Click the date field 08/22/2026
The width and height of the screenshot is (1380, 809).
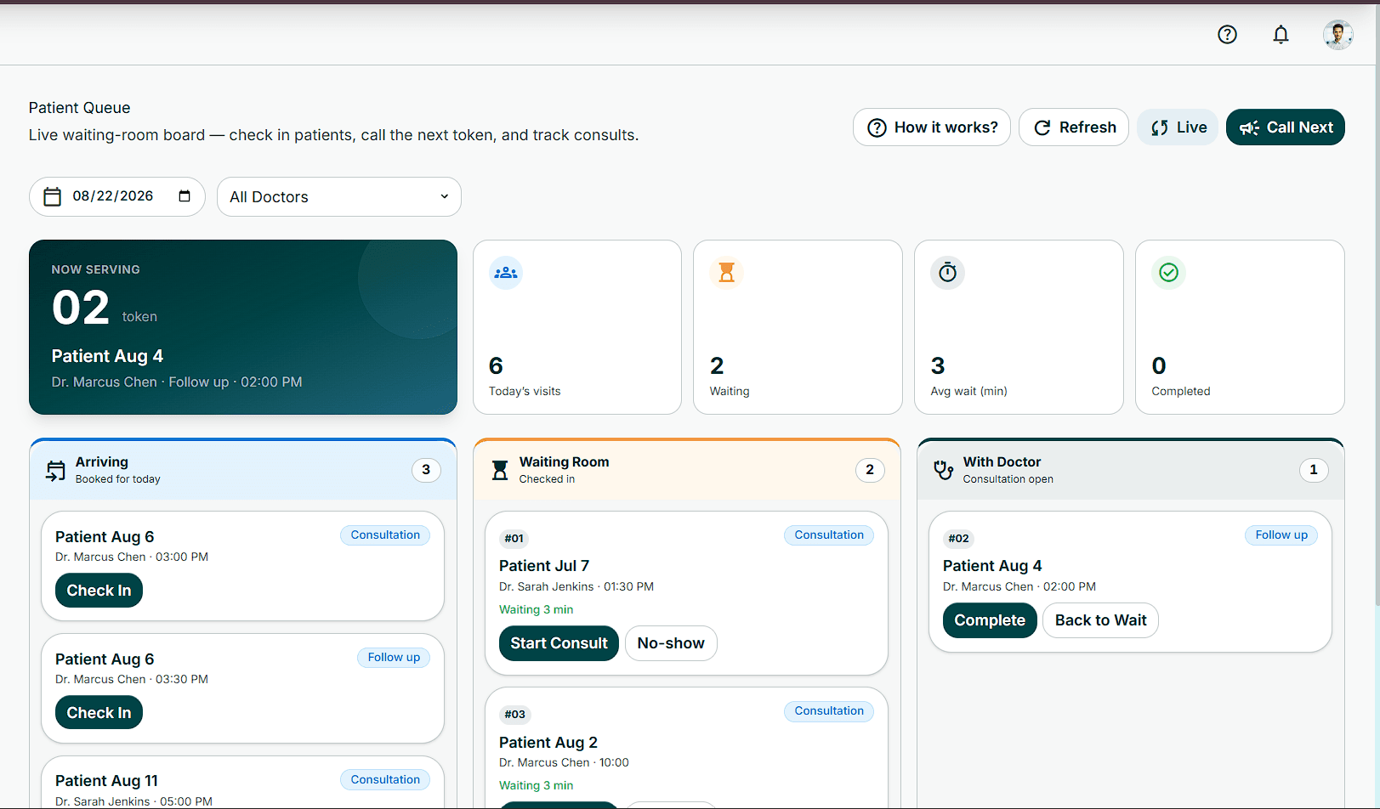[x=117, y=196]
